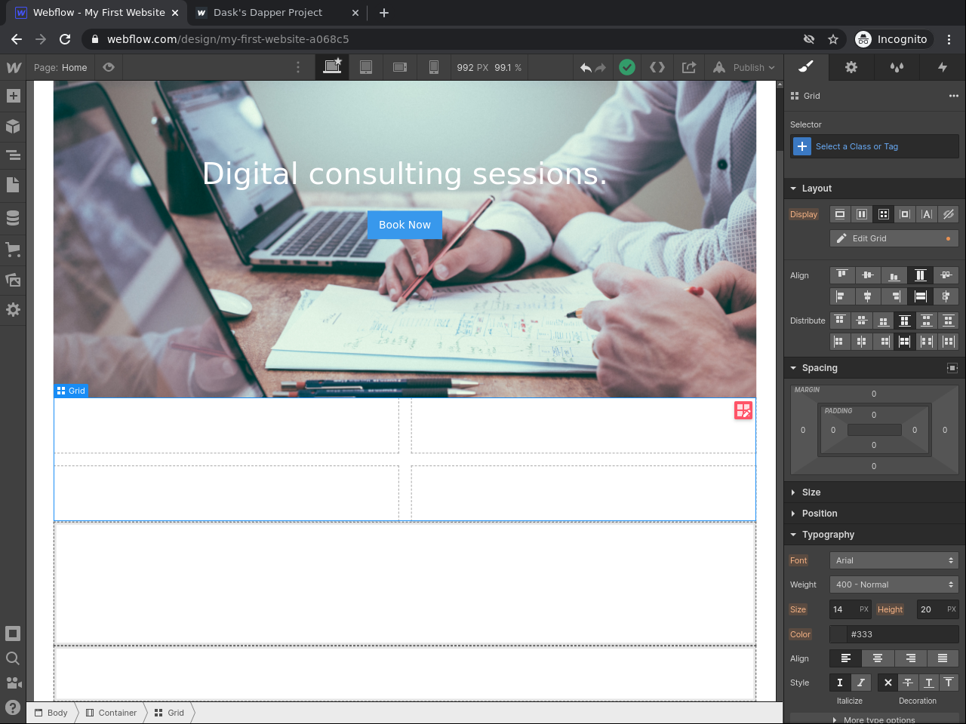This screenshot has width=966, height=724.
Task: Click the square audit icon in left sidebar
Action: coord(13,633)
